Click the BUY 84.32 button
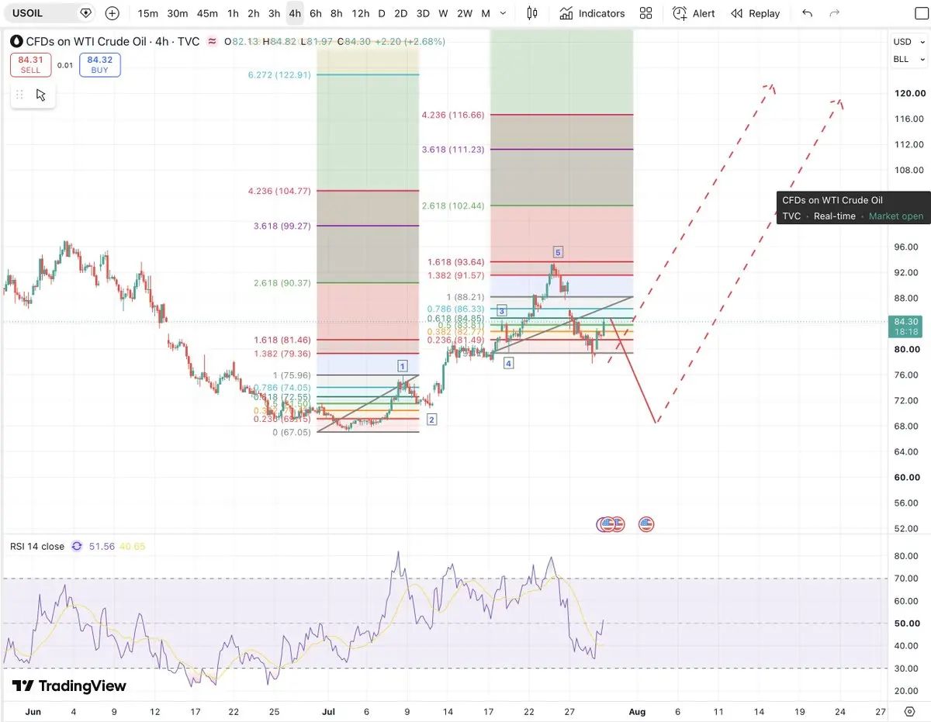Viewport: 931px width, 722px height. [x=100, y=64]
